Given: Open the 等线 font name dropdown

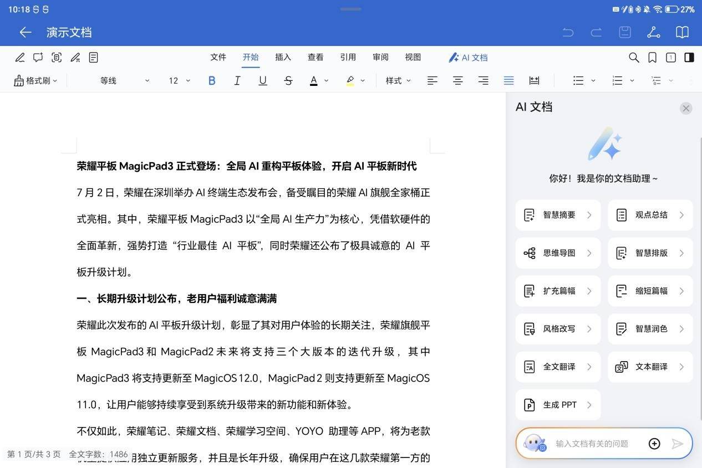Looking at the screenshot, I should (x=124, y=81).
